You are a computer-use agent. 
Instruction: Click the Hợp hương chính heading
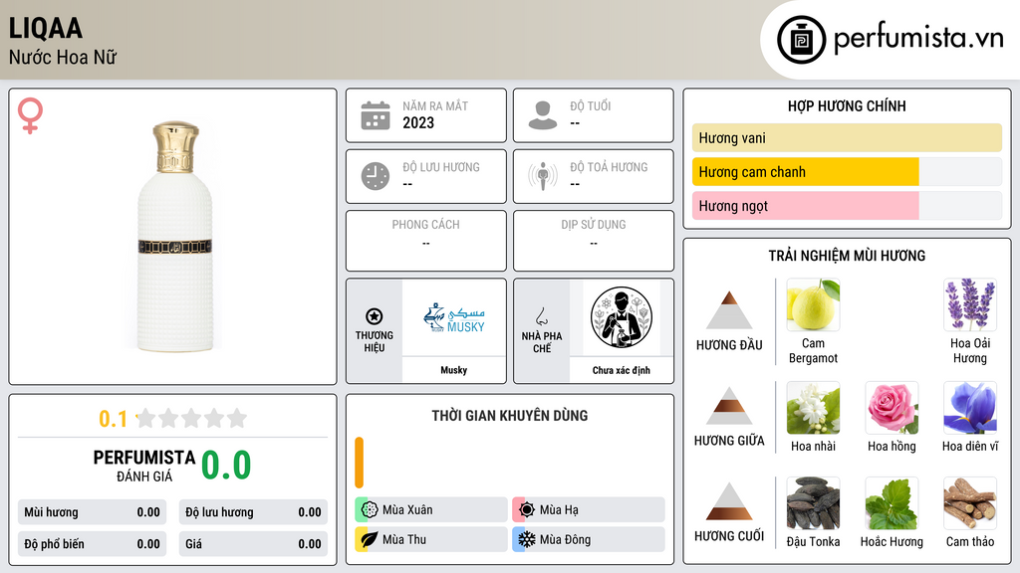pyautogui.click(x=847, y=105)
